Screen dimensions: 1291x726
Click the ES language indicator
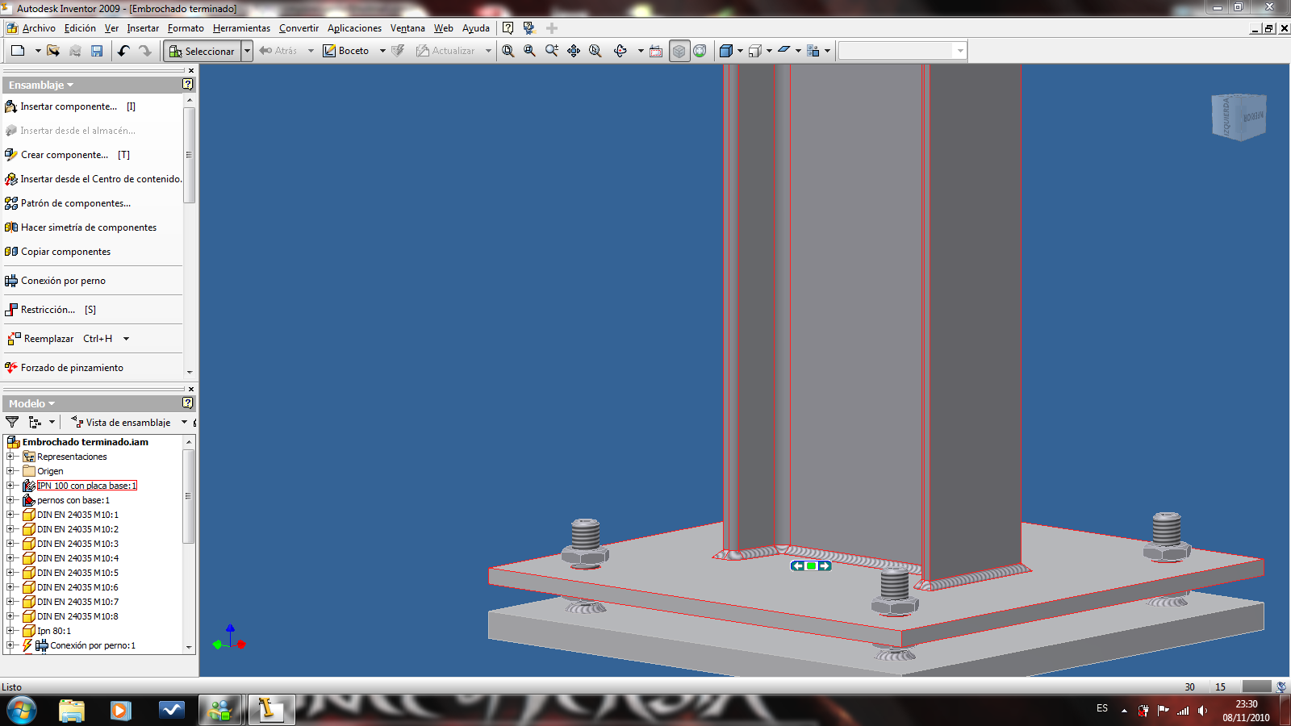(x=1102, y=708)
